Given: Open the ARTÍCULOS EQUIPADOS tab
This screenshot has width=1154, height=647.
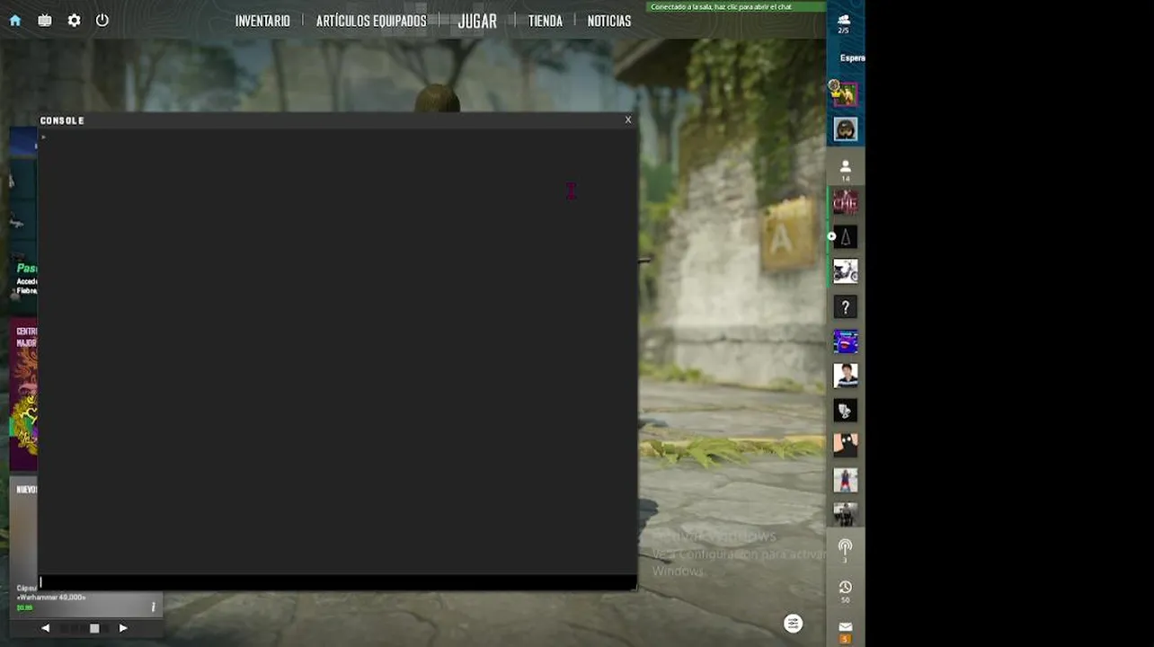Looking at the screenshot, I should [371, 21].
